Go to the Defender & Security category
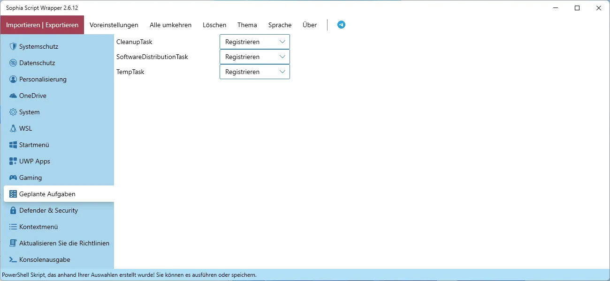 click(x=59, y=210)
